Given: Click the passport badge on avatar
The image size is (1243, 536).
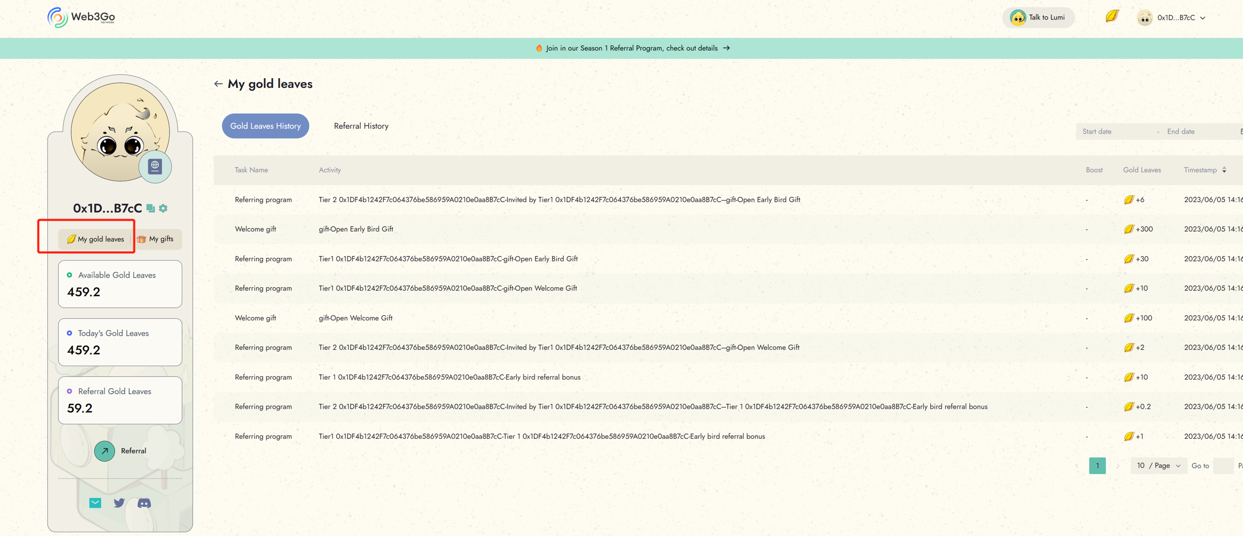Looking at the screenshot, I should [155, 167].
